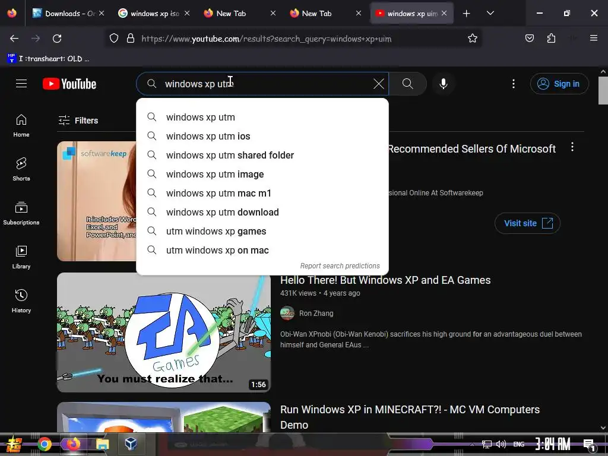Go back with the browser back arrow

(x=14, y=39)
